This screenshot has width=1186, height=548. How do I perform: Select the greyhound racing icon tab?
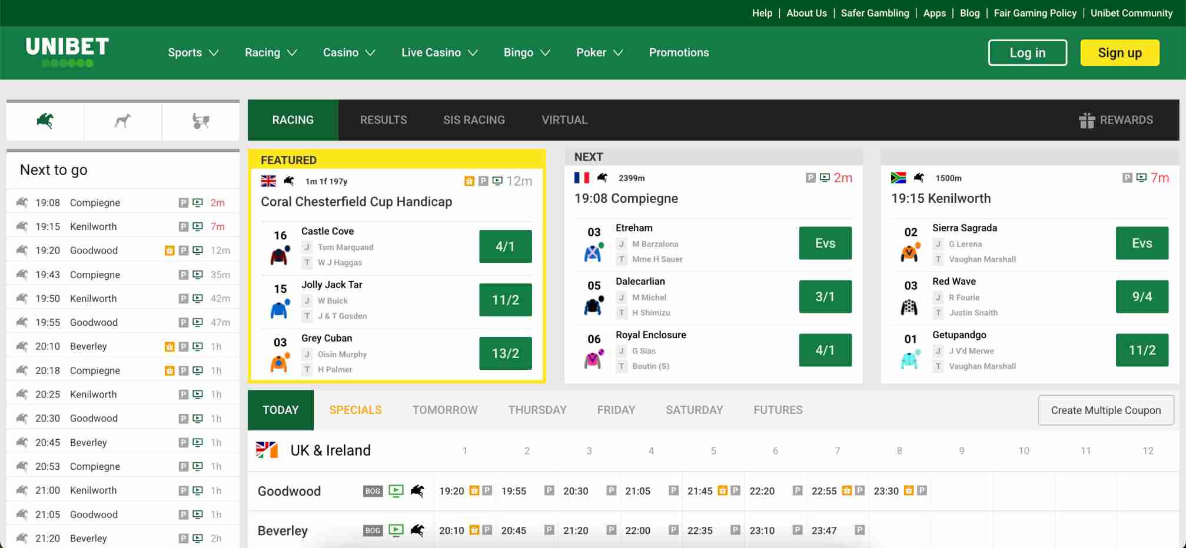pyautogui.click(x=123, y=121)
